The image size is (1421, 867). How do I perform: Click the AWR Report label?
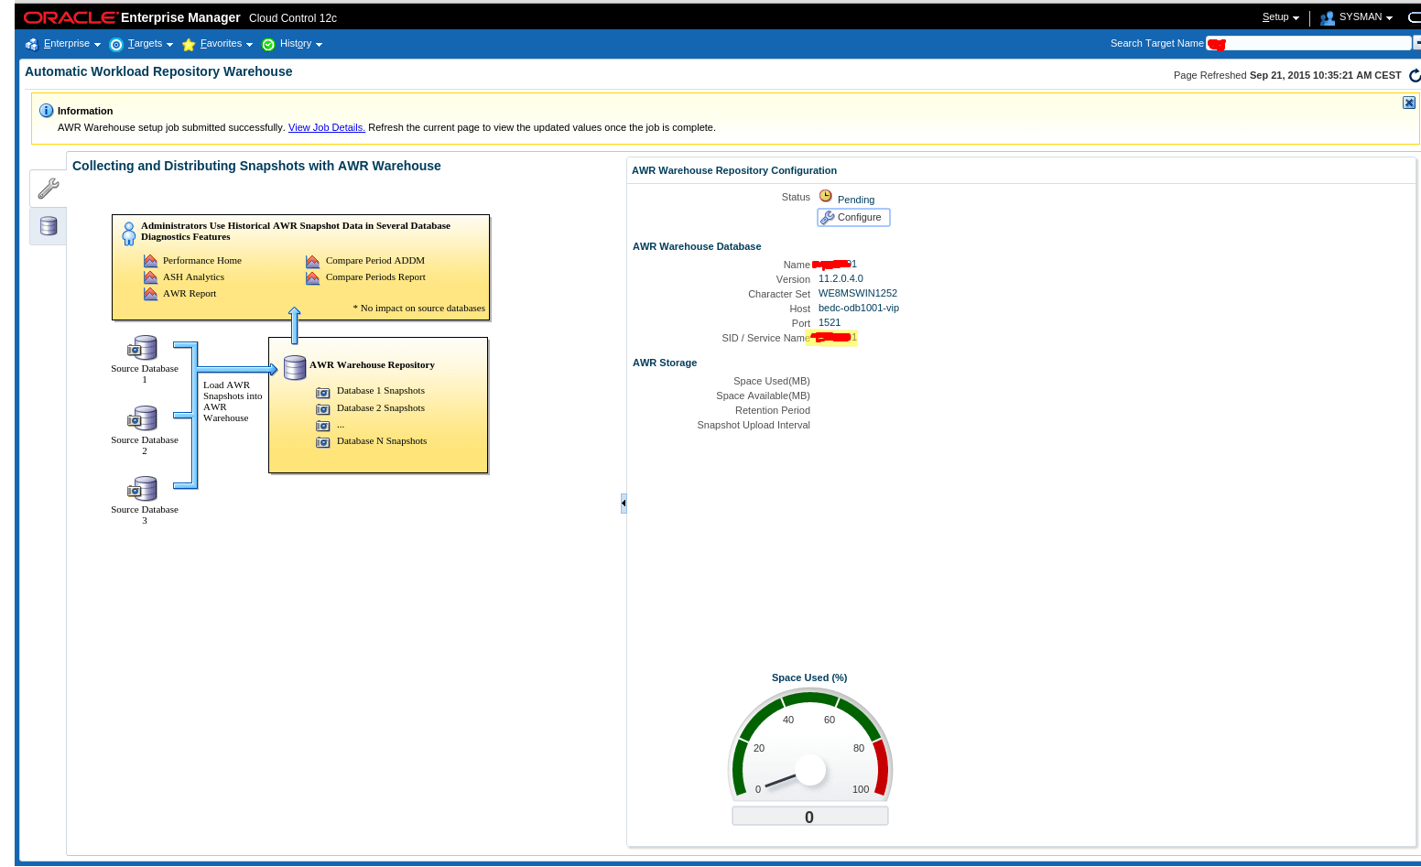click(x=190, y=294)
